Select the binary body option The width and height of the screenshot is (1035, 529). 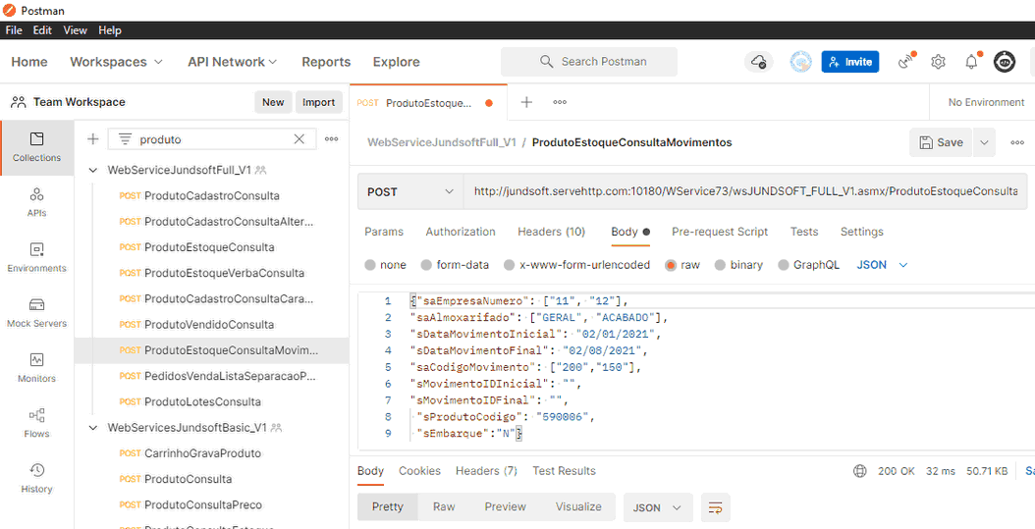tap(721, 265)
